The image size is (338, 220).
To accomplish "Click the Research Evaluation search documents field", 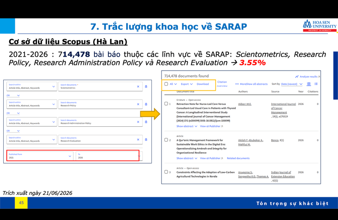I will coord(100,140).
